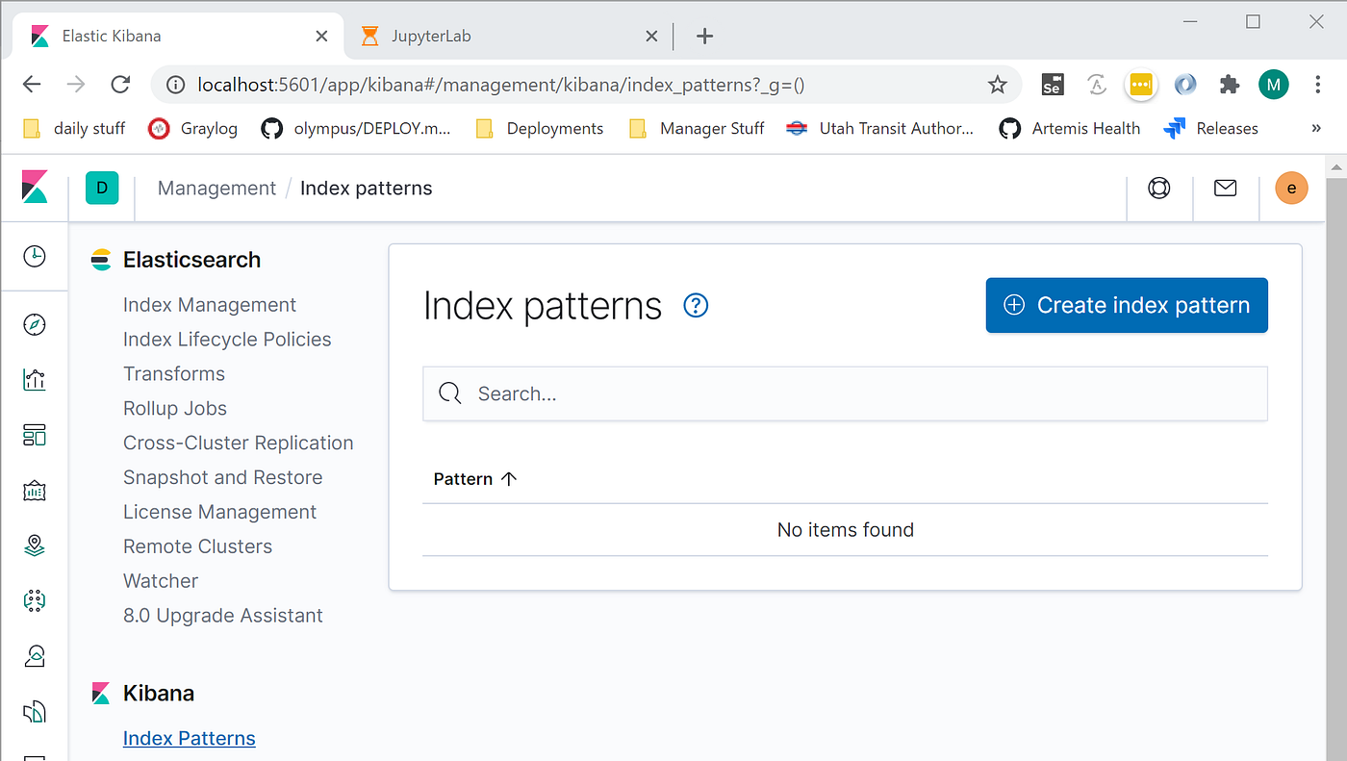Open Canvas from the sidebar icon
Viewport: 1347px width, 761px height.
coord(35,491)
